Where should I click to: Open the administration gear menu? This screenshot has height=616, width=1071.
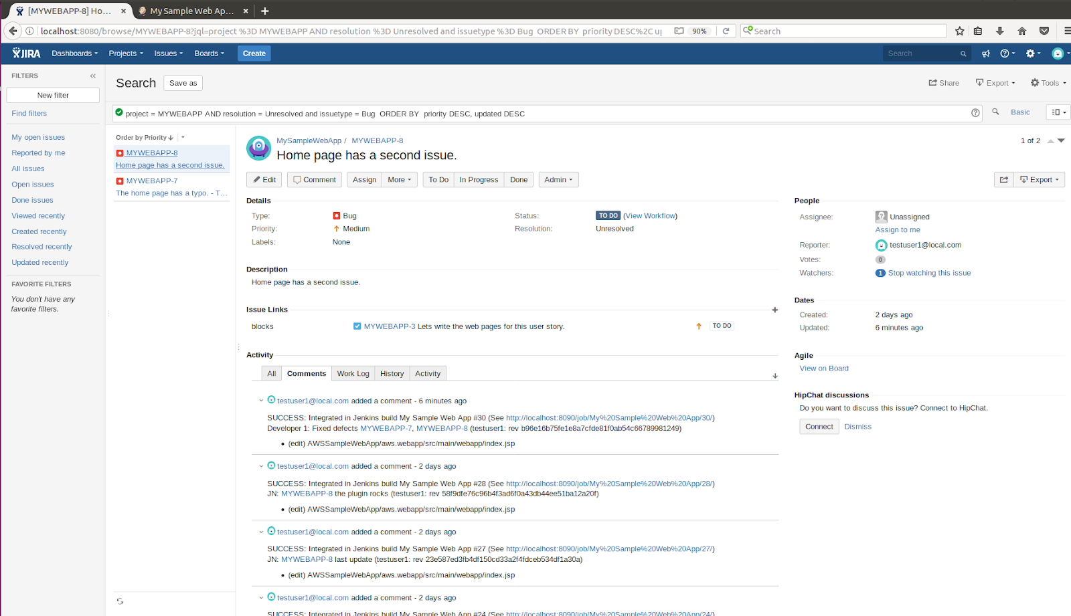click(1034, 54)
